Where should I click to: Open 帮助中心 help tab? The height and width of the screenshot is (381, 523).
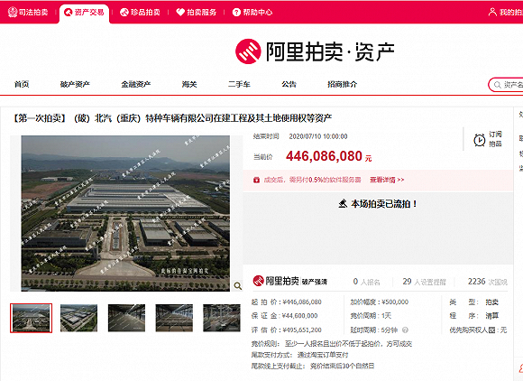pos(252,13)
